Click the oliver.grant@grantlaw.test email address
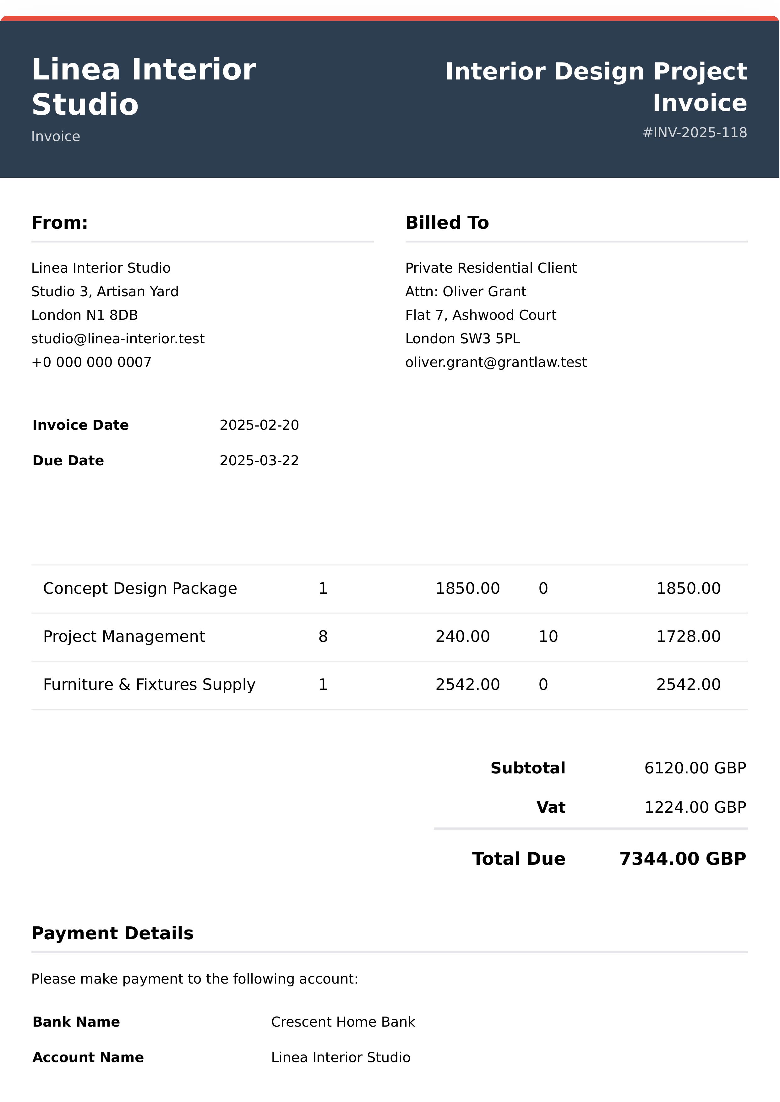 pyautogui.click(x=496, y=362)
